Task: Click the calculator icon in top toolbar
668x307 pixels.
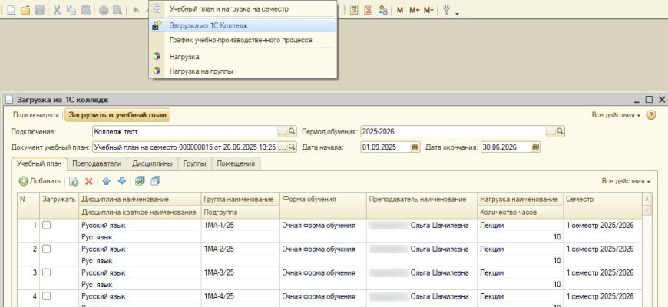Action: [x=353, y=10]
